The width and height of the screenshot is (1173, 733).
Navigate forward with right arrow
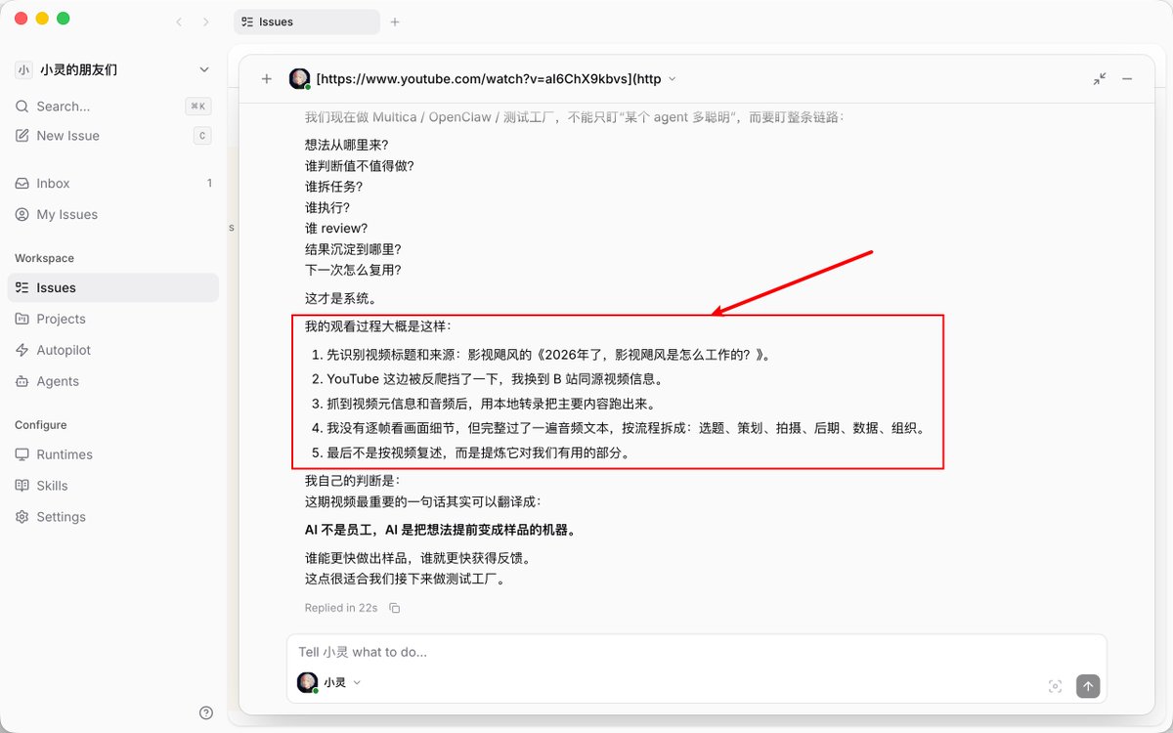tap(205, 22)
